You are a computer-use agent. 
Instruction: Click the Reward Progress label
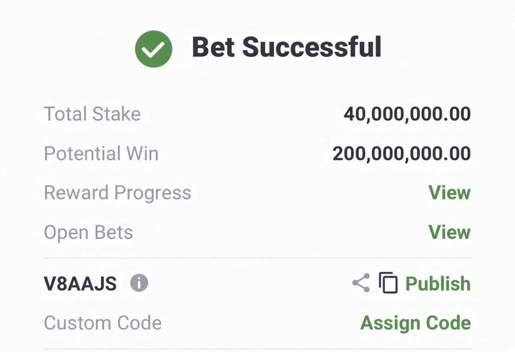click(118, 193)
